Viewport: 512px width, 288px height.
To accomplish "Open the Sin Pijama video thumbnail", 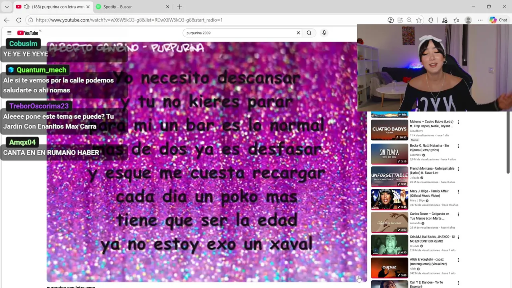I will point(389,154).
